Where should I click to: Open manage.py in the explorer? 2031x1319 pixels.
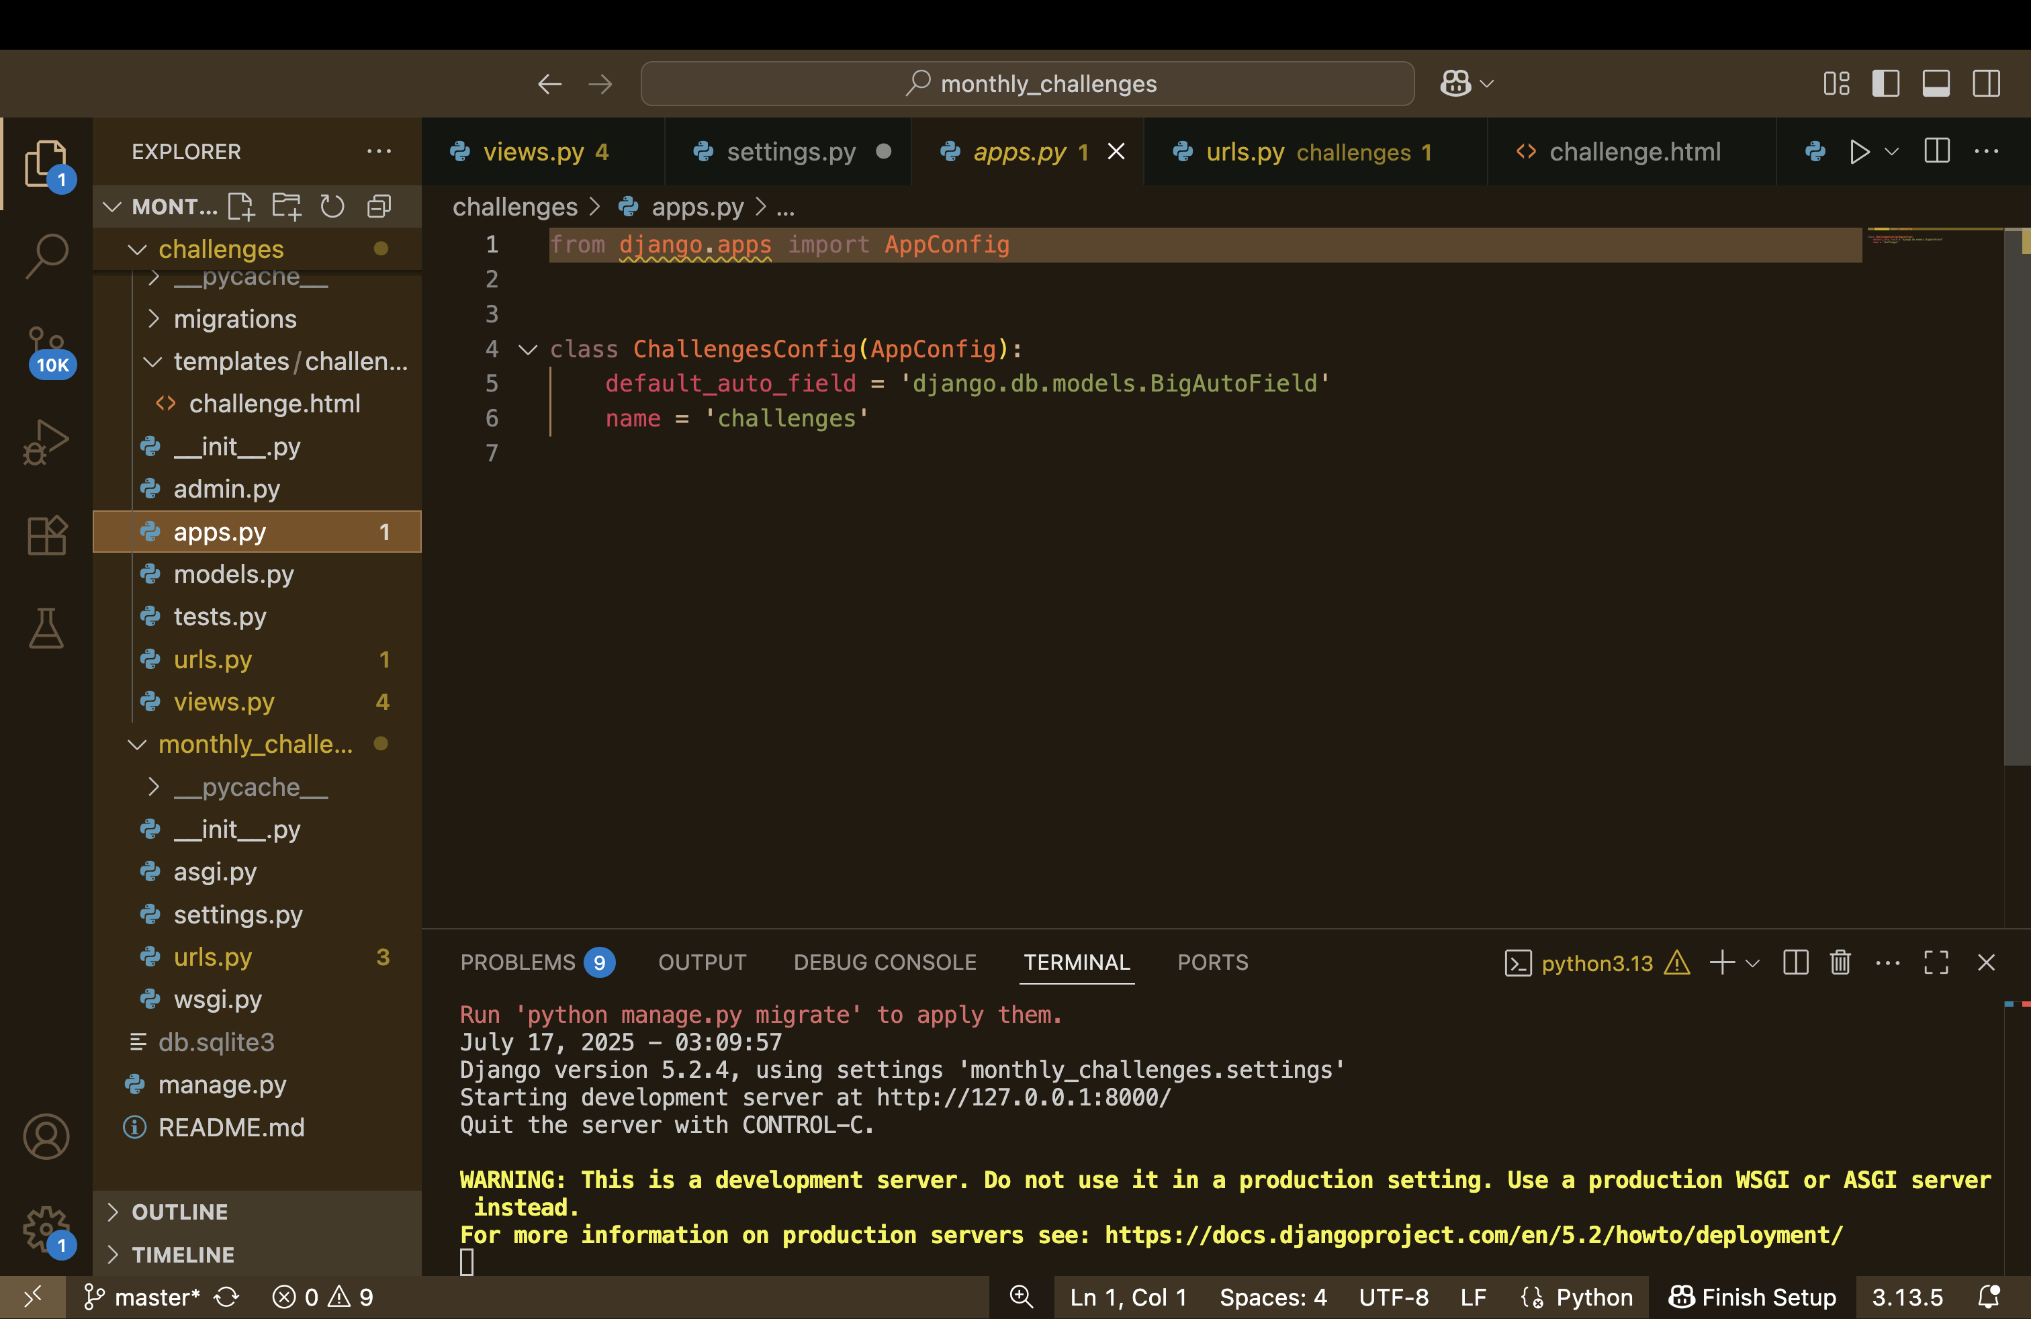click(258, 1085)
